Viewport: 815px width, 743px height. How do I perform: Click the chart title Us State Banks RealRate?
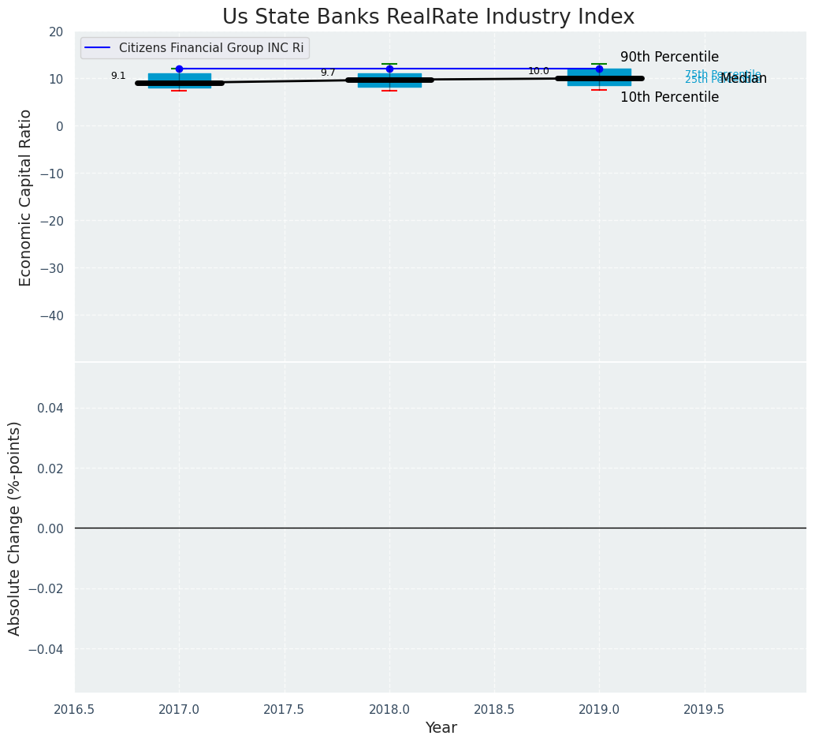point(428,17)
